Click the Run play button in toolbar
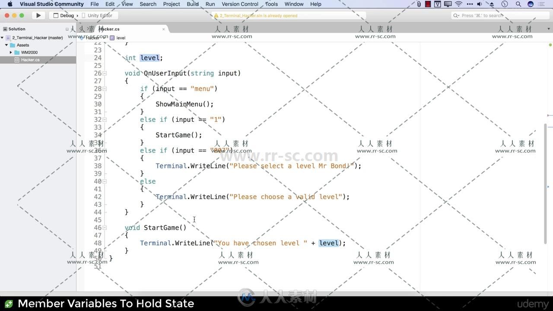 (x=38, y=16)
